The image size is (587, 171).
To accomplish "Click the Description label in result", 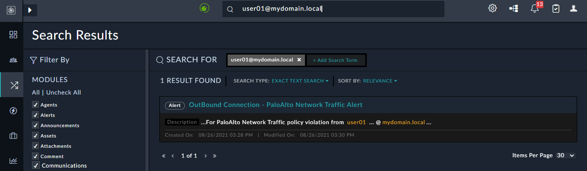I will click(182, 122).
